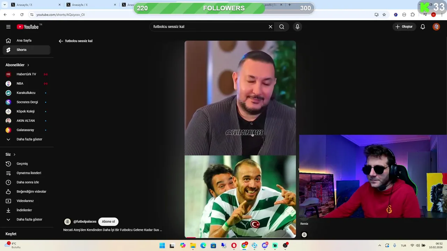Viewport: 447px width, 251px height.
Task: Go back using the "futbolcu sessiz kal" arrow
Action: coord(61,41)
